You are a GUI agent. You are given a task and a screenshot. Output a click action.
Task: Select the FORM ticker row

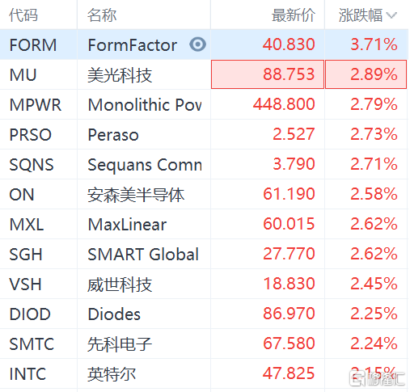(204, 44)
